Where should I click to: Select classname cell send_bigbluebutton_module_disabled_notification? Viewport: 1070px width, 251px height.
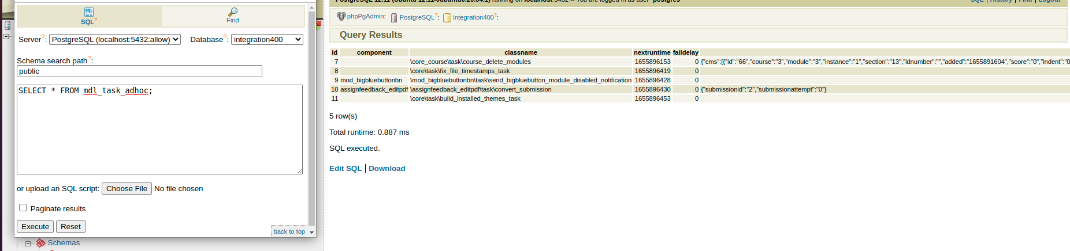pyautogui.click(x=521, y=80)
